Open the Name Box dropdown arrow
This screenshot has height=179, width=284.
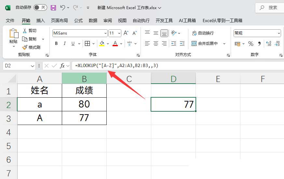point(32,66)
